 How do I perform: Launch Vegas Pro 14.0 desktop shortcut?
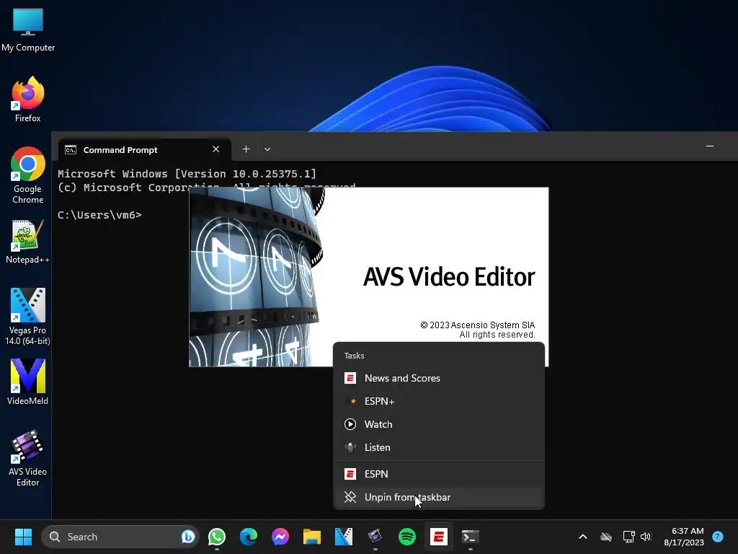point(28,317)
